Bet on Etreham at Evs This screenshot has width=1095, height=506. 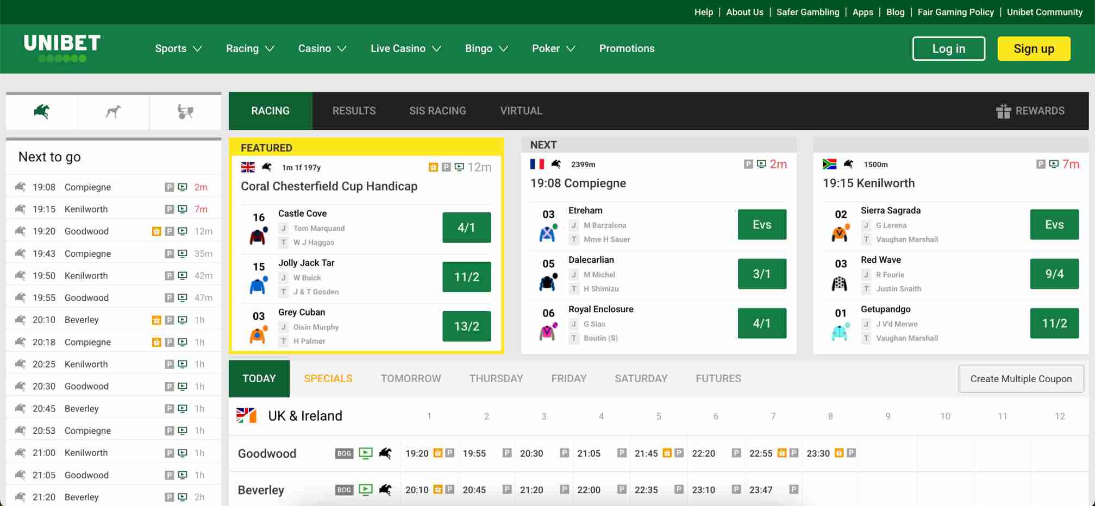(762, 224)
